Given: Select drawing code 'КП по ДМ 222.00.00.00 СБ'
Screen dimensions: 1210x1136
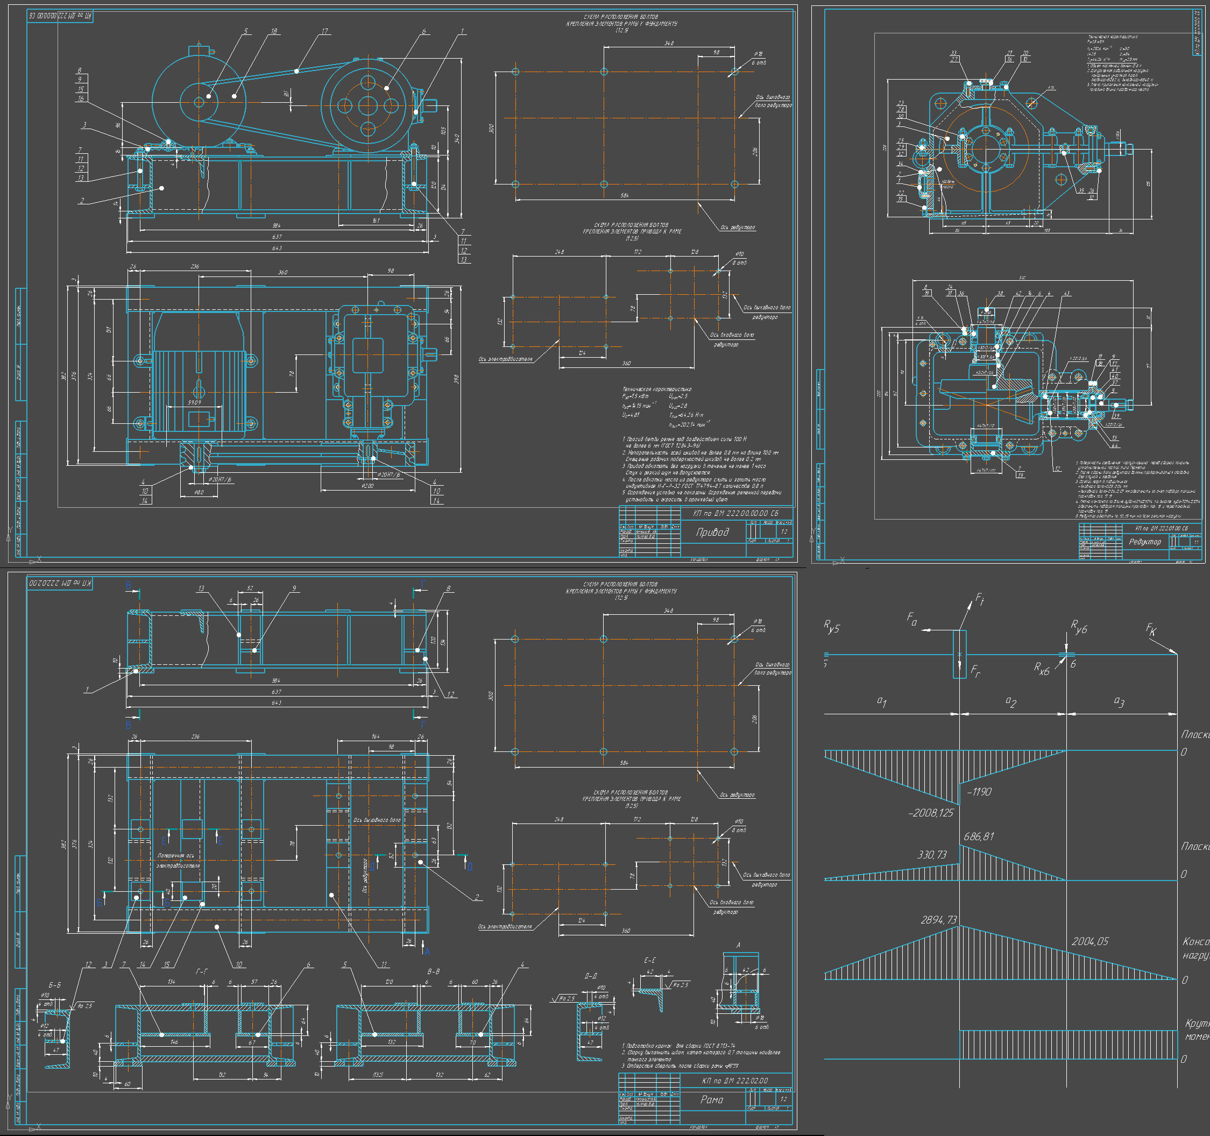Looking at the screenshot, I should click(735, 513).
